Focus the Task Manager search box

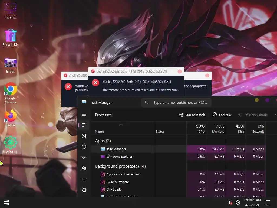(x=176, y=102)
